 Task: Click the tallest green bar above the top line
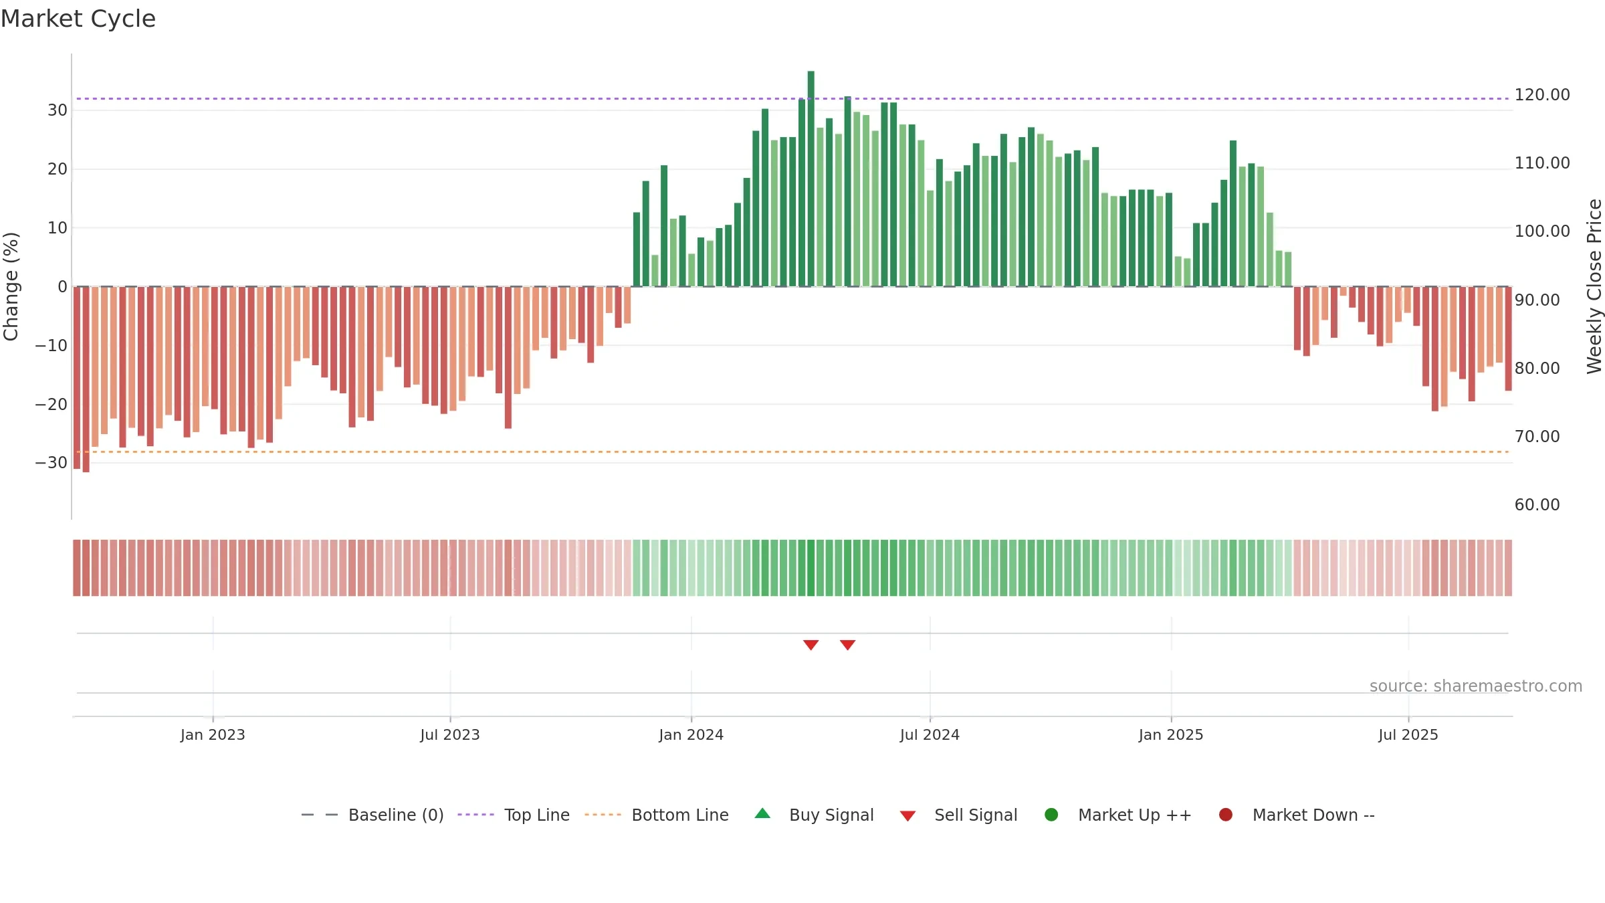[811, 179]
